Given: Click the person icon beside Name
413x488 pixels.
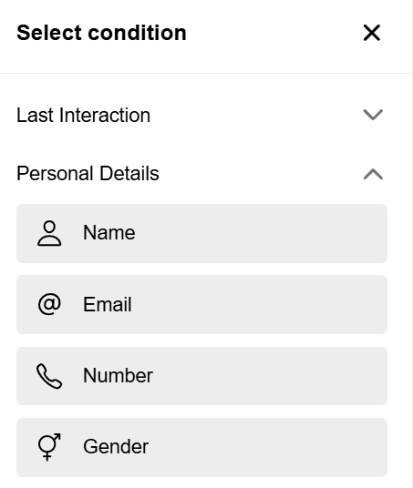Looking at the screenshot, I should tap(49, 233).
